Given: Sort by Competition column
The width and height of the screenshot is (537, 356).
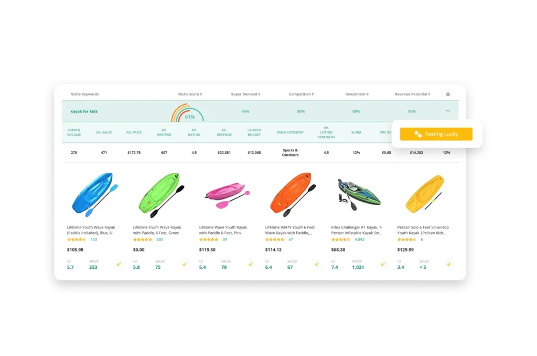Looking at the screenshot, I should pyautogui.click(x=301, y=94).
